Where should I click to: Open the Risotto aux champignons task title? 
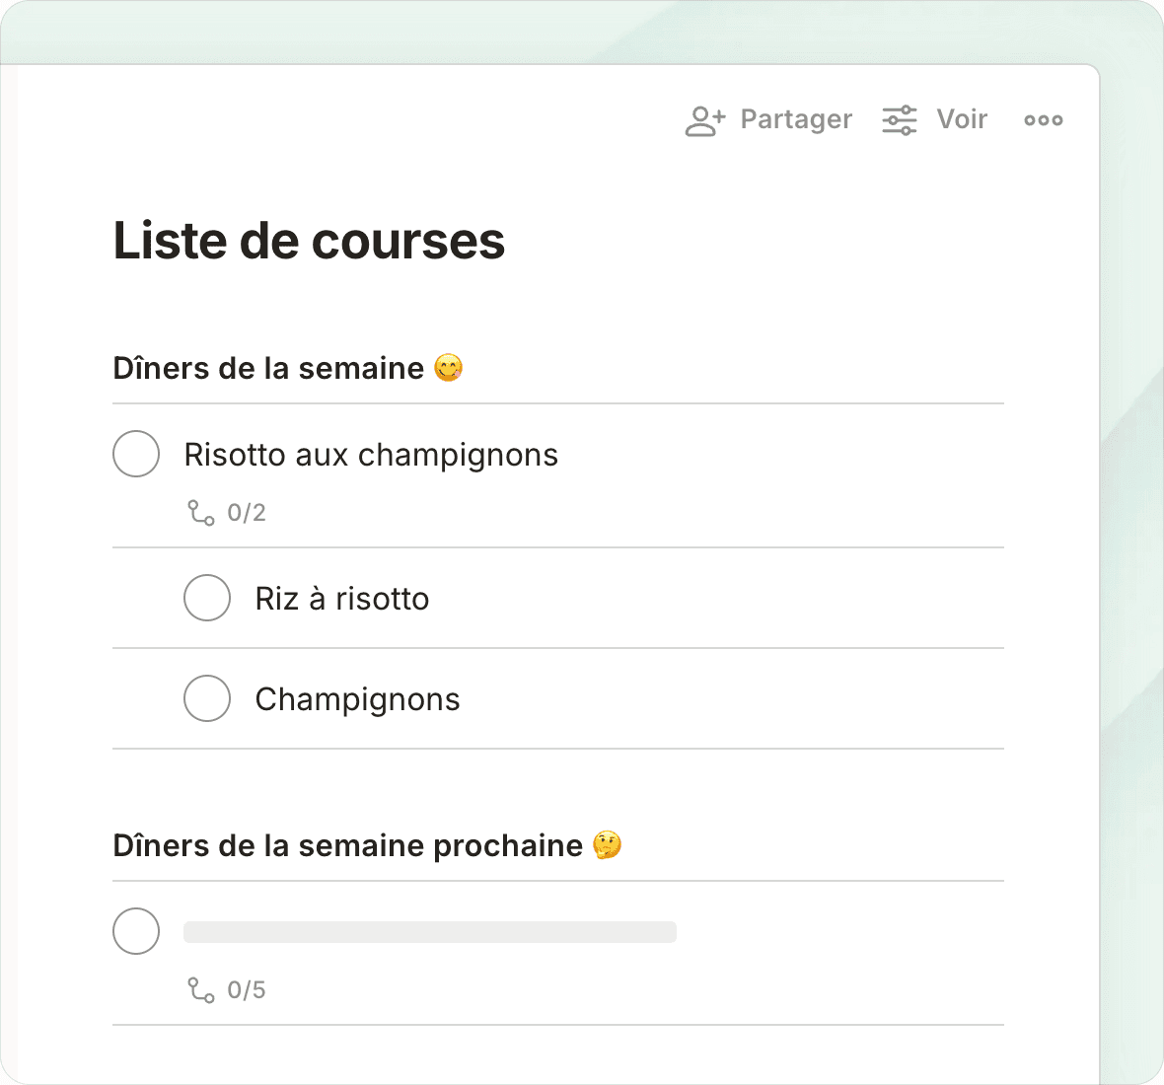point(371,455)
